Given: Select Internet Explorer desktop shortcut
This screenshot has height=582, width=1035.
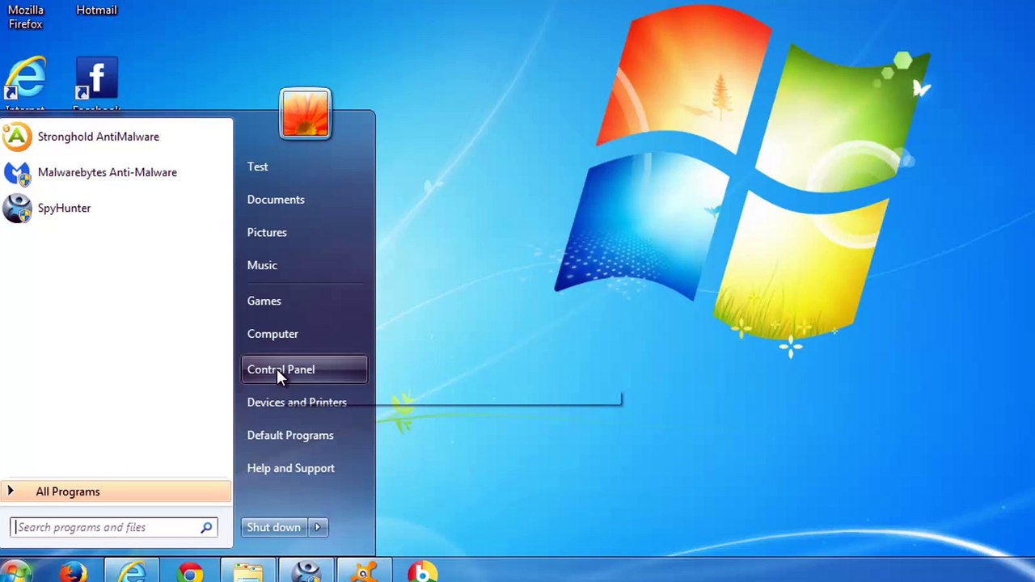Looking at the screenshot, I should pyautogui.click(x=26, y=82).
